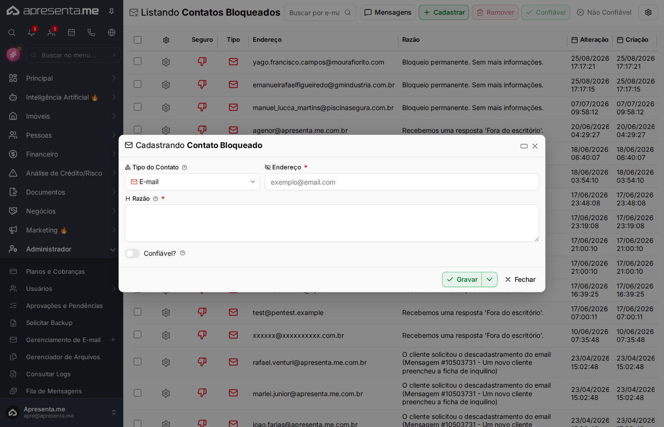Click help icon next to Tipo do Contato
664x427 pixels.
[184, 167]
